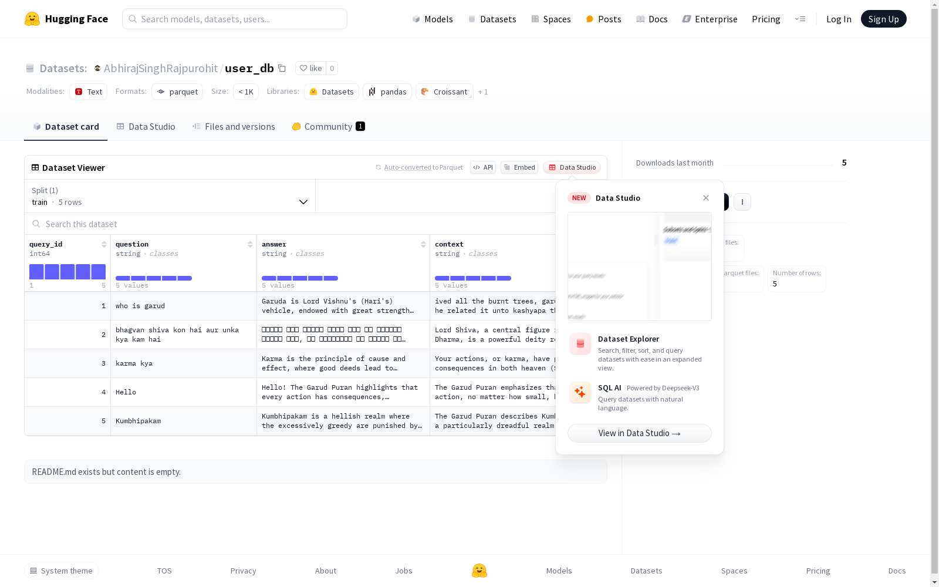Click the Datasets library tag
This screenshot has height=587, width=939.
click(332, 92)
